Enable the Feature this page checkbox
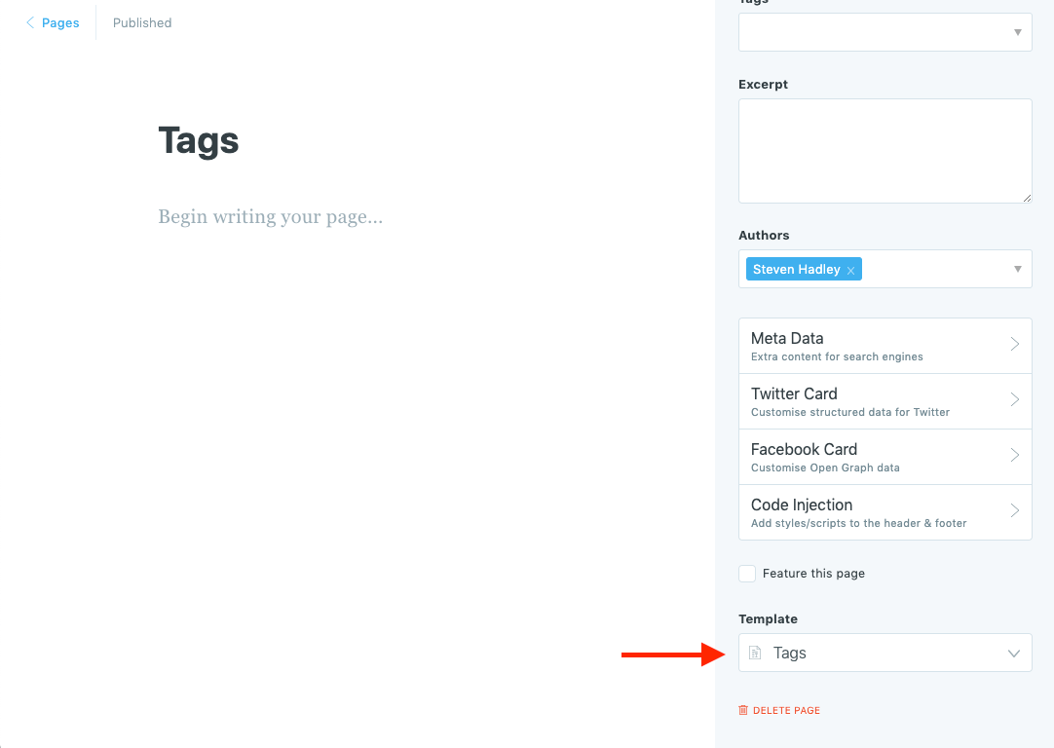 (x=747, y=574)
